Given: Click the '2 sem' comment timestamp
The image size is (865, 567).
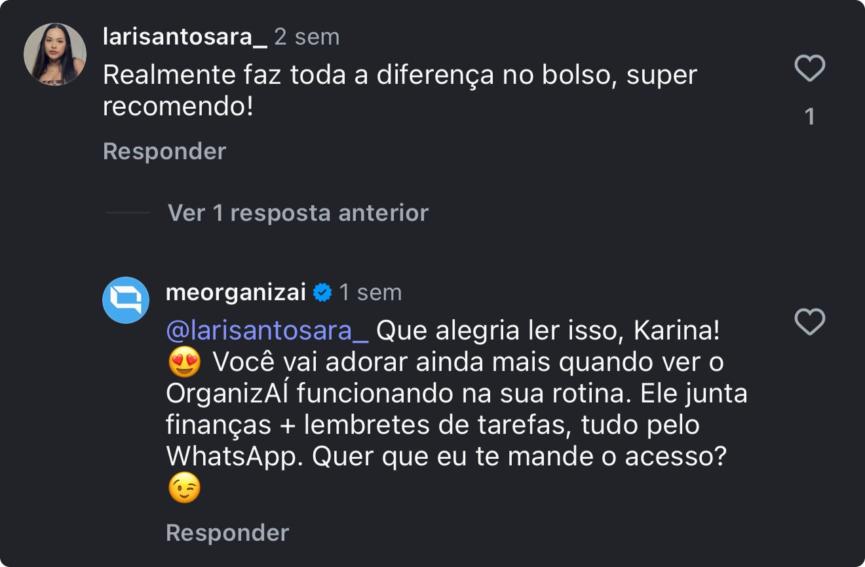Looking at the screenshot, I should [307, 37].
